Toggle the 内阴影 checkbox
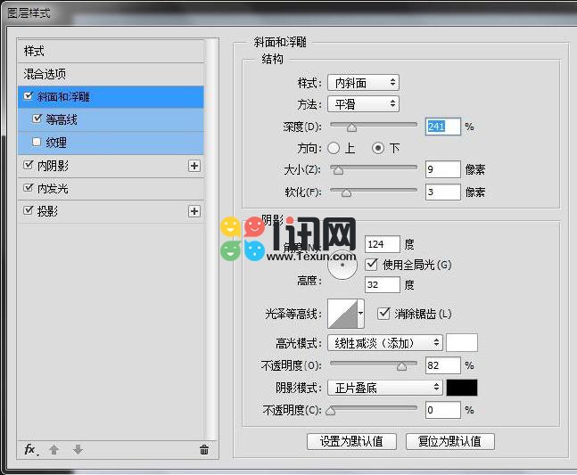577x475 pixels. (28, 165)
